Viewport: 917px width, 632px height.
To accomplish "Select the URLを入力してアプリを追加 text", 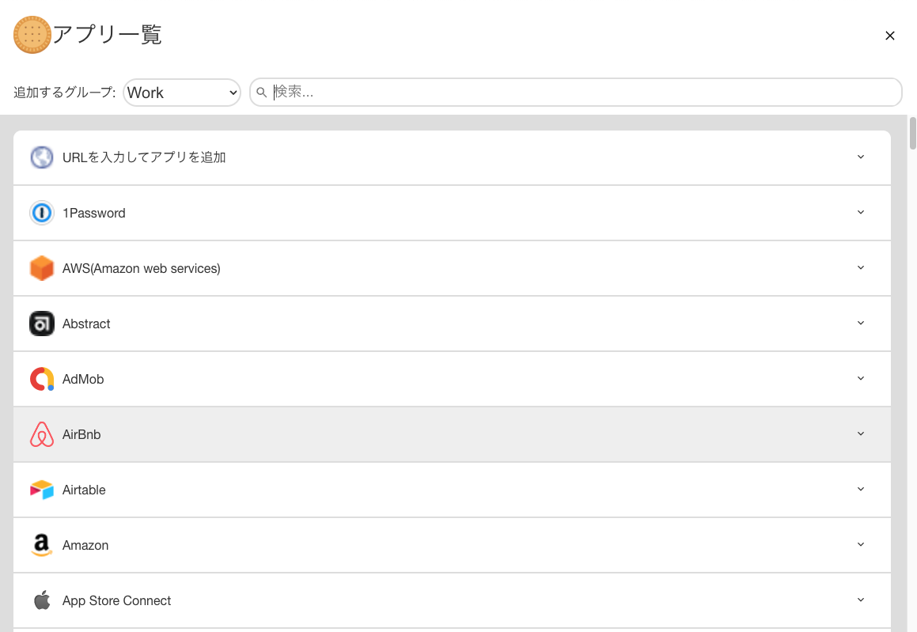I will click(144, 157).
